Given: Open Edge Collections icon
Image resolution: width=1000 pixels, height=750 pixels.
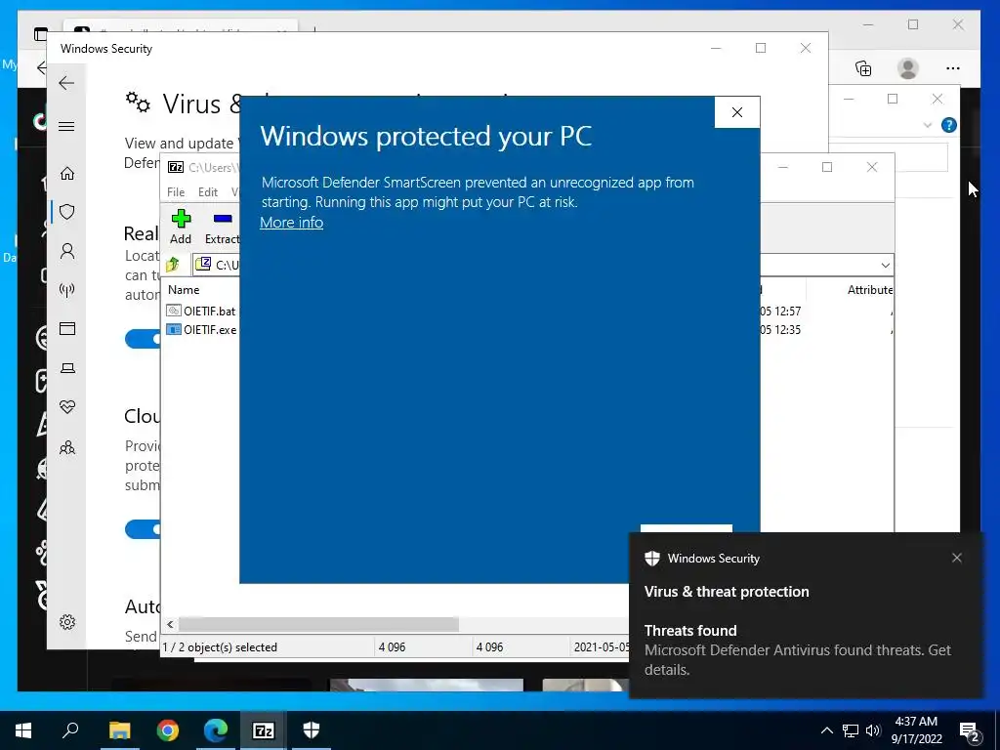Looking at the screenshot, I should point(863,68).
